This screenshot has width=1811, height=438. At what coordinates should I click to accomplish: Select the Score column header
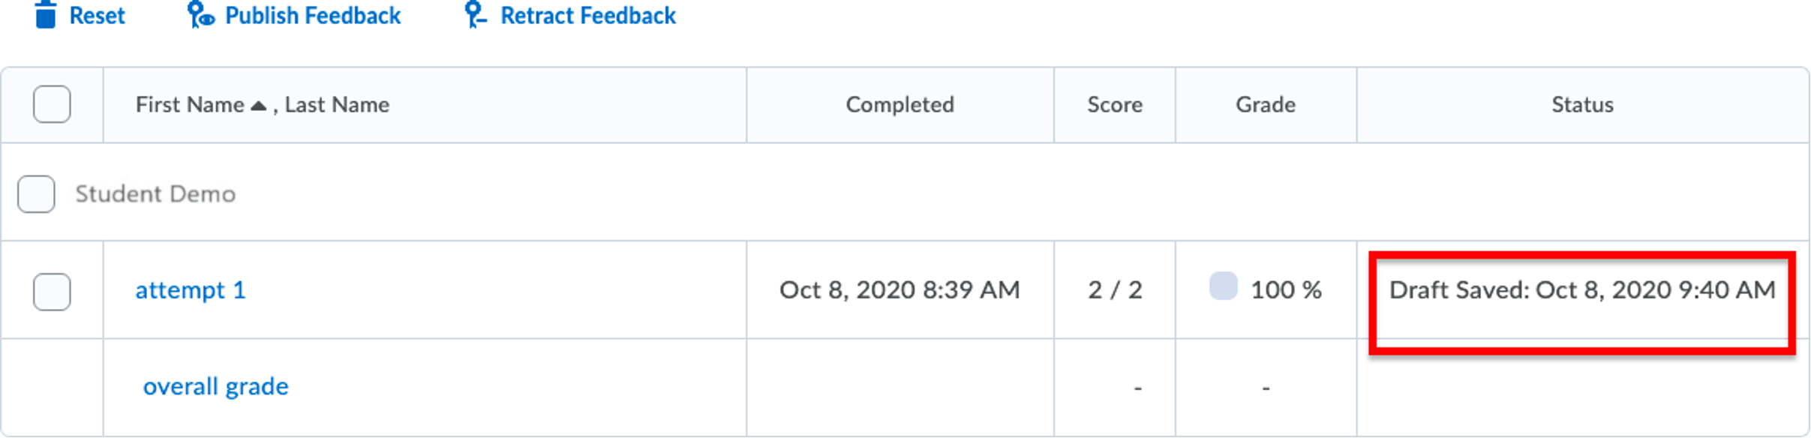point(1115,105)
